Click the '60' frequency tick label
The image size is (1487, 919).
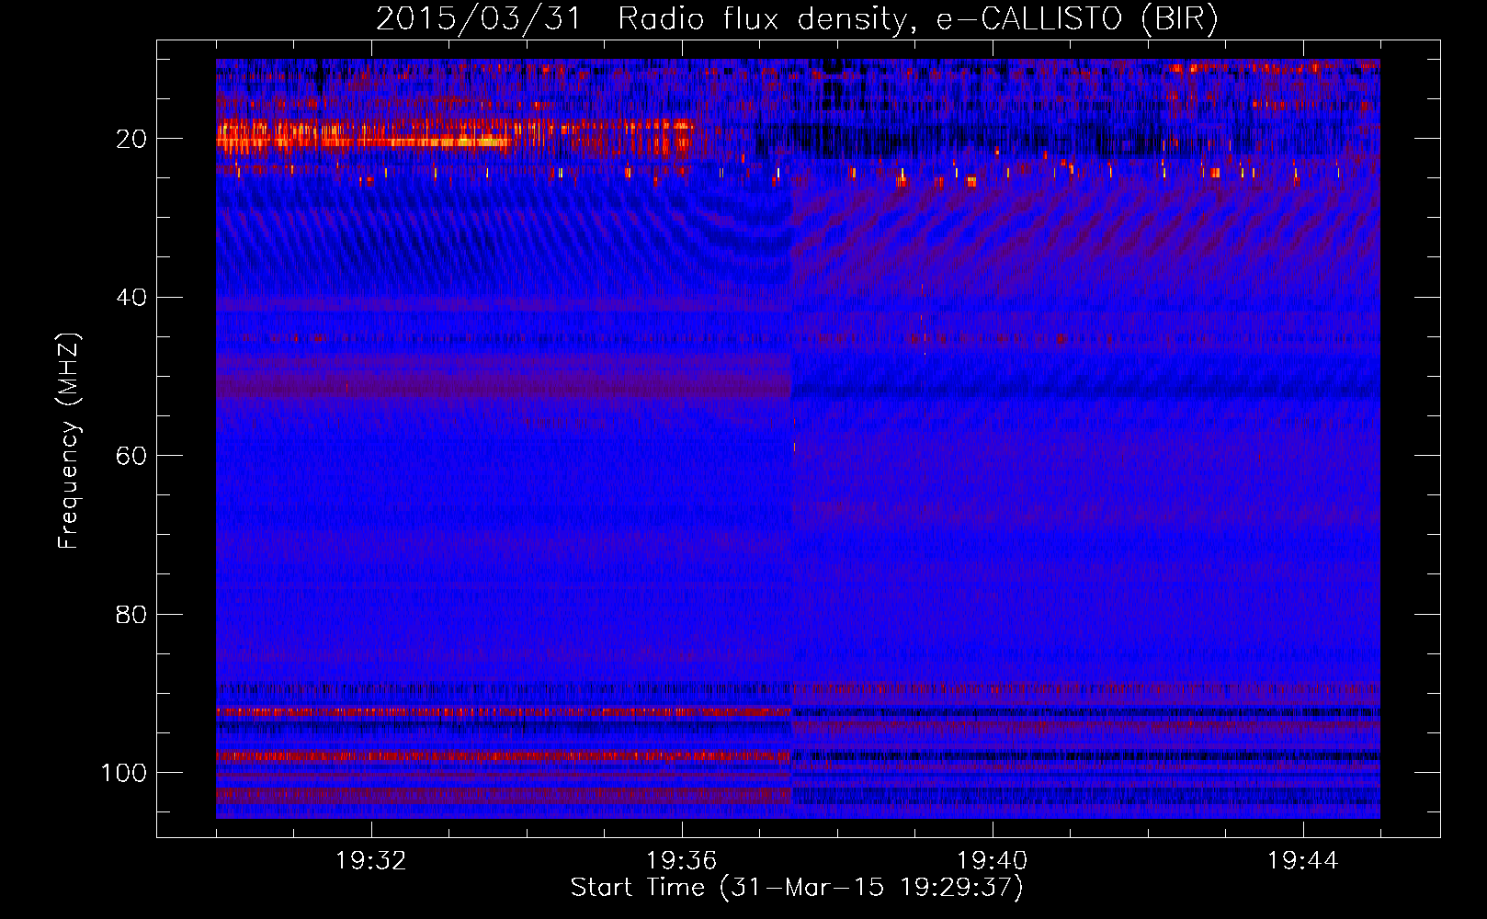[131, 456]
